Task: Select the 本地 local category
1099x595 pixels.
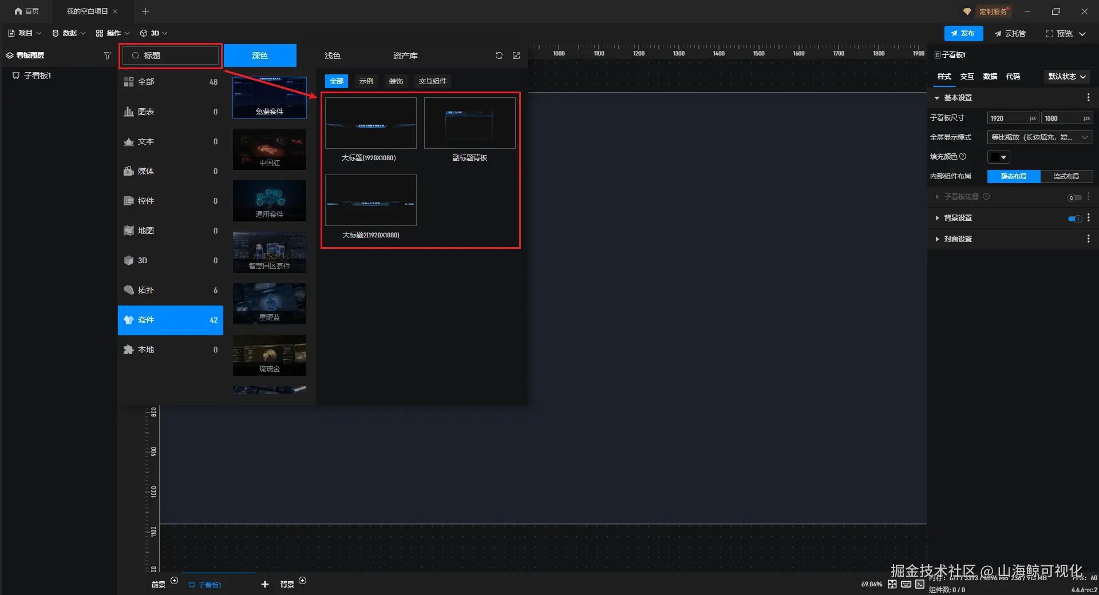Action: [x=171, y=350]
